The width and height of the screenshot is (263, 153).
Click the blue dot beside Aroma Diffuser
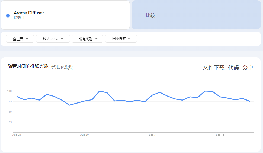[8, 15]
